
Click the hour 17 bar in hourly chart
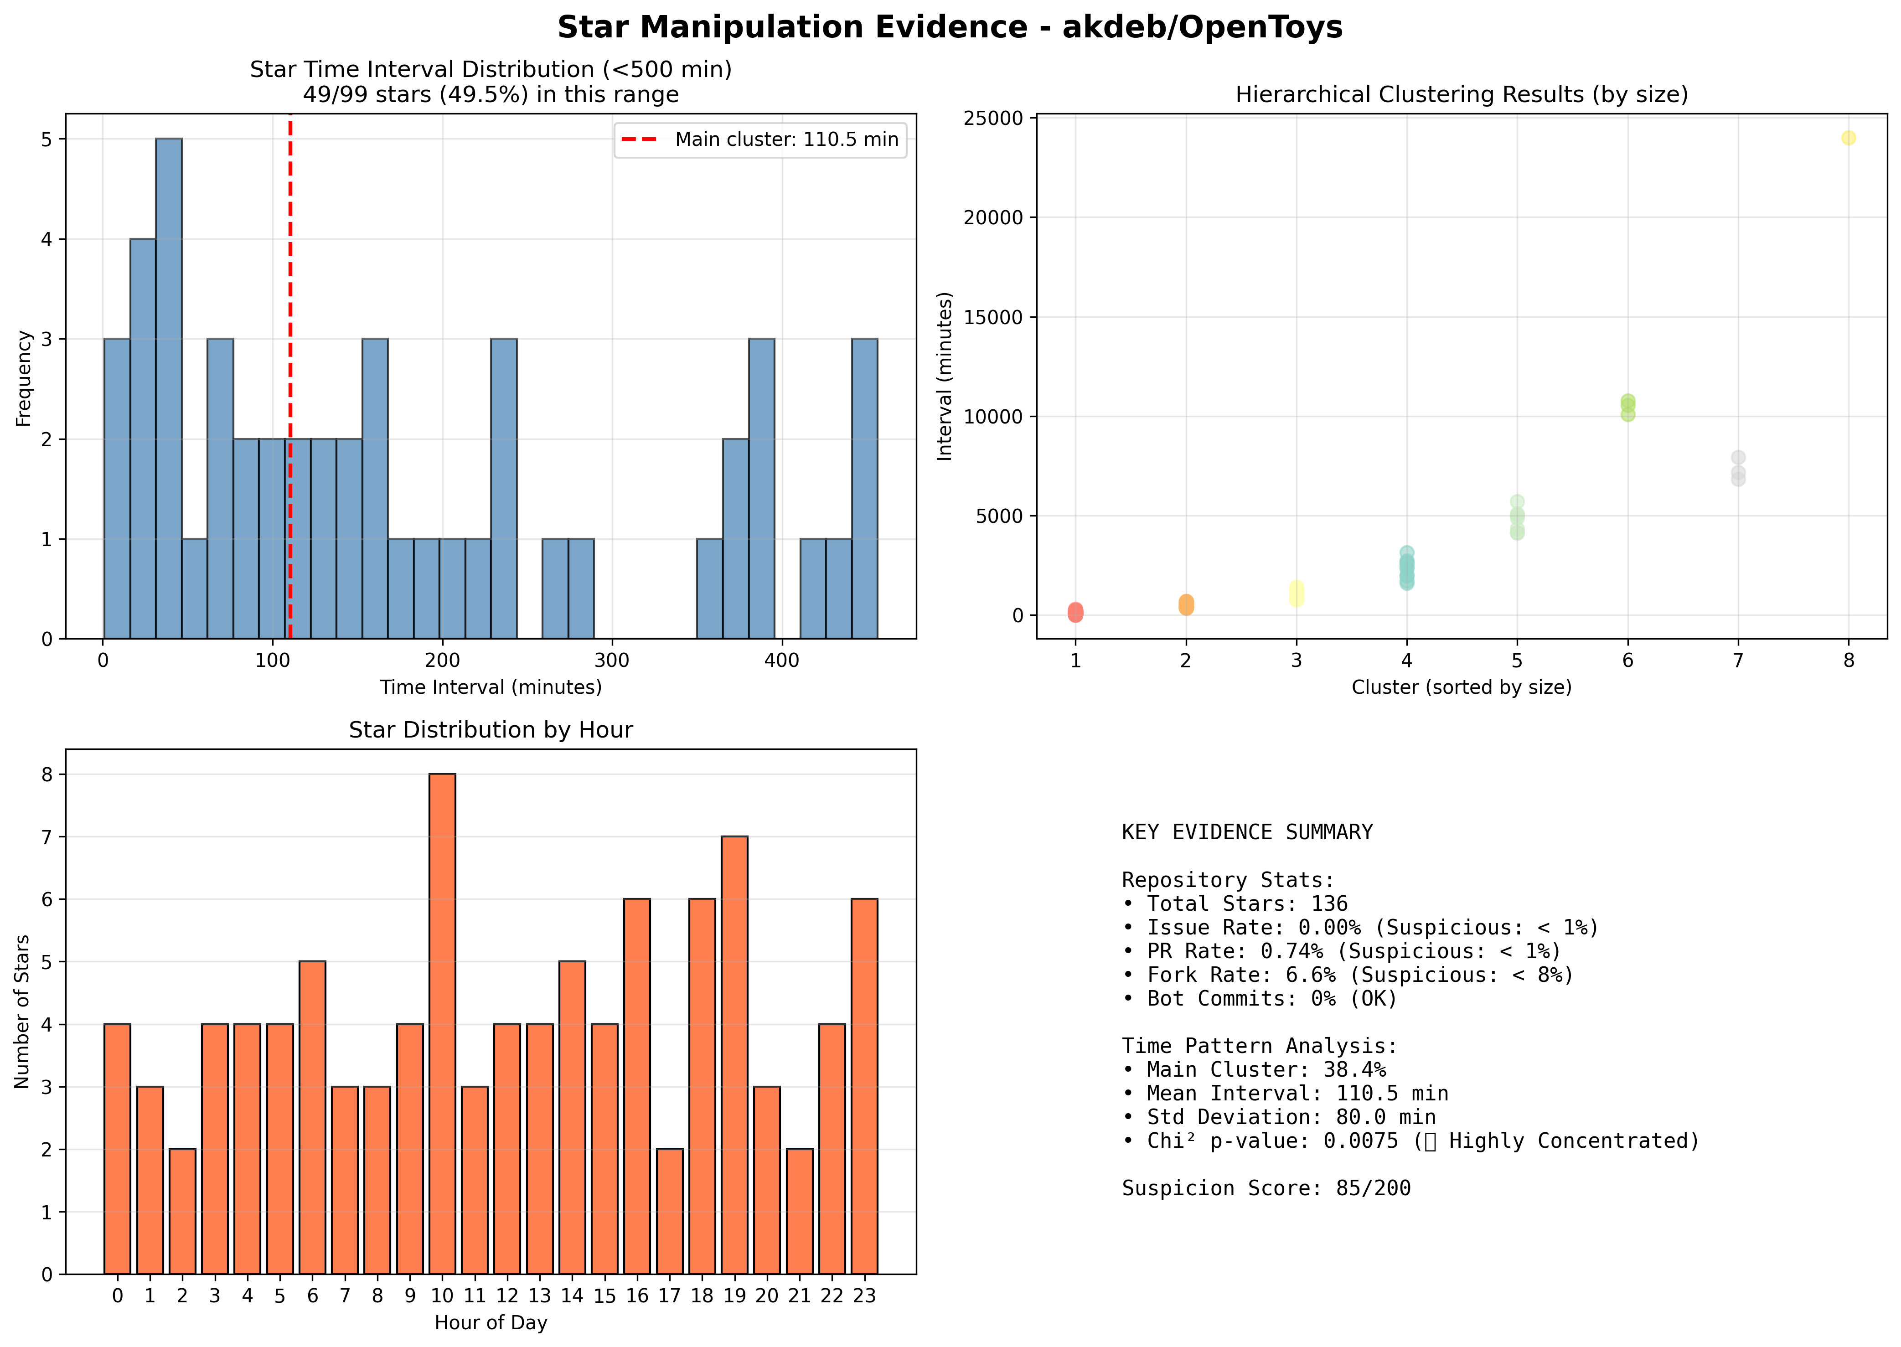pyautogui.click(x=669, y=1212)
